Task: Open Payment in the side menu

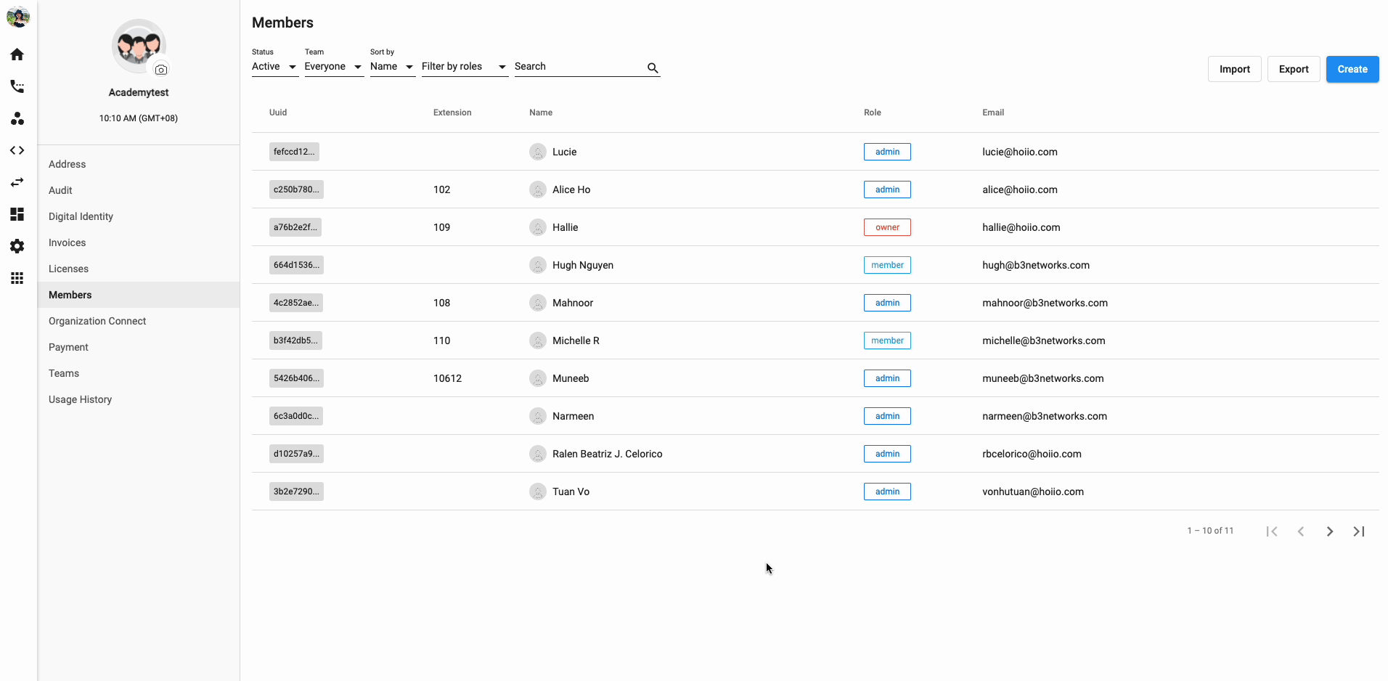Action: coord(139,347)
